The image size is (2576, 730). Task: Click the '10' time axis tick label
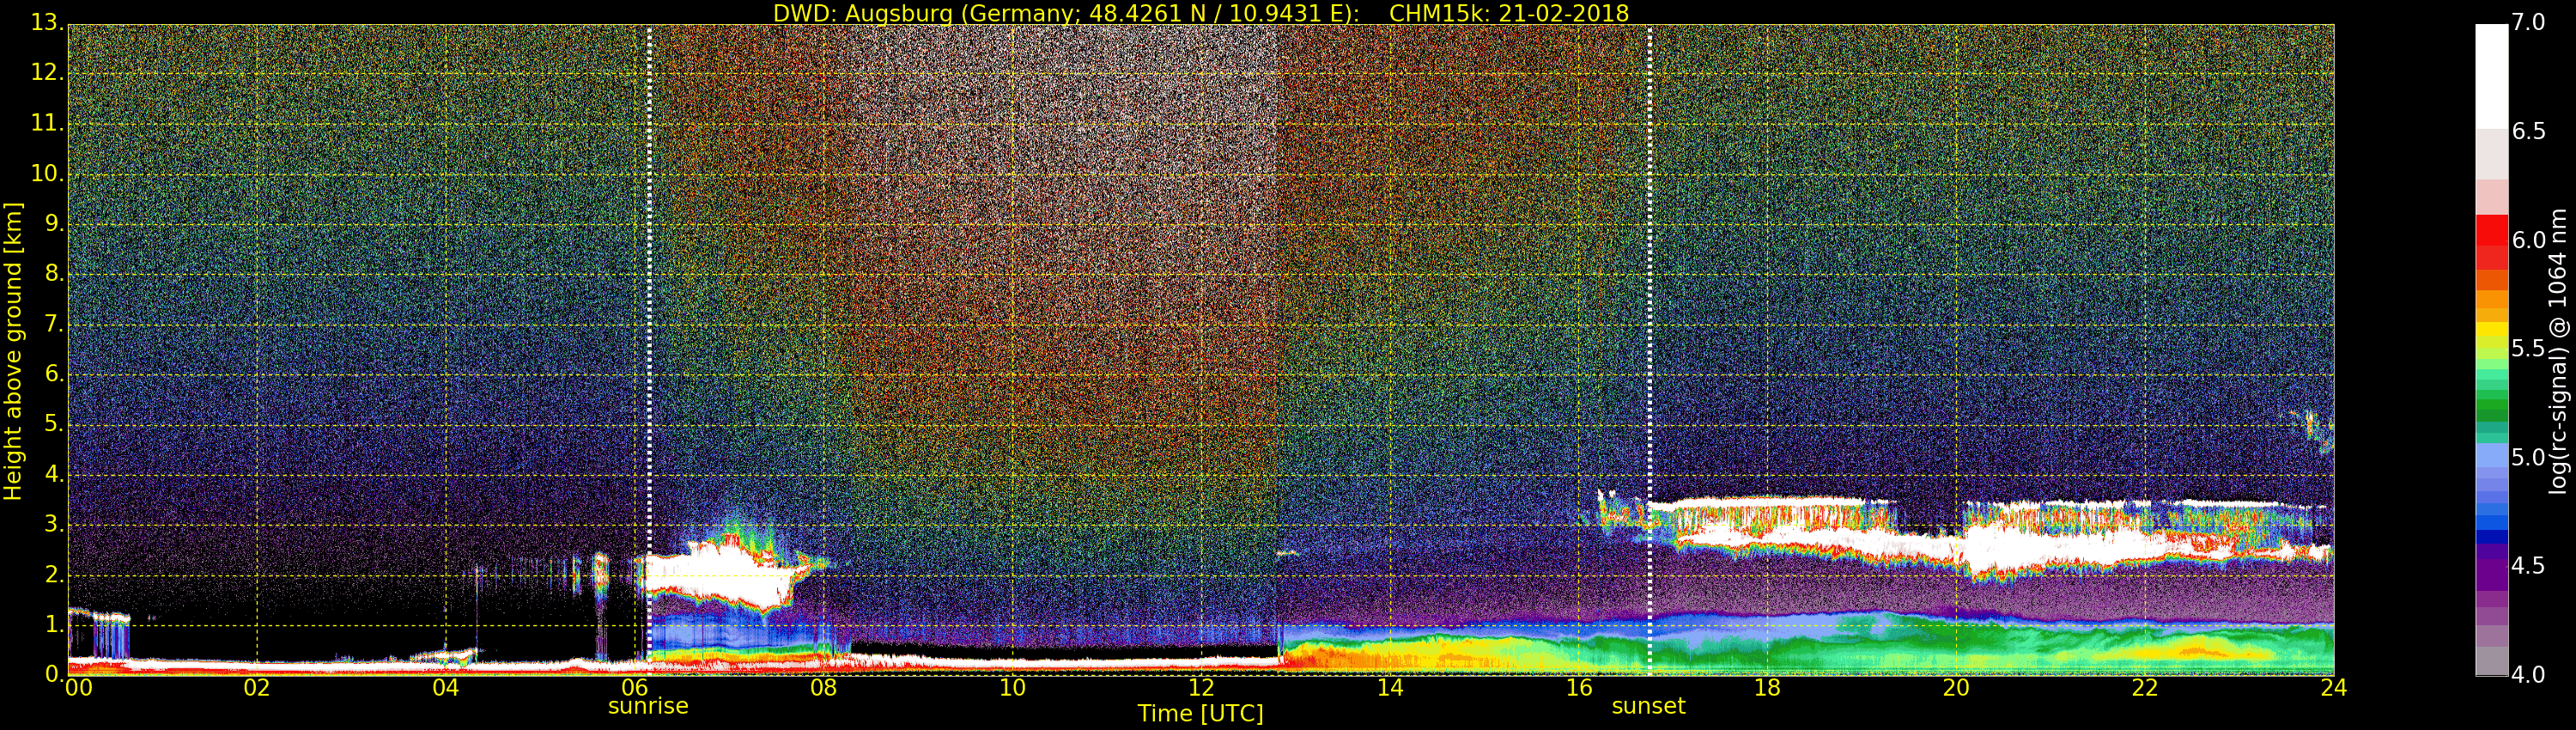point(1012,688)
